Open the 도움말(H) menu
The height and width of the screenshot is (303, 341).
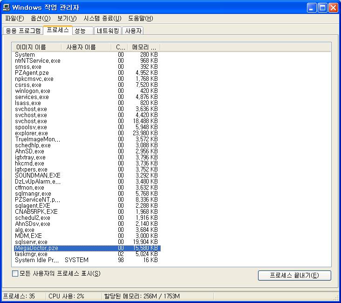coord(141,19)
